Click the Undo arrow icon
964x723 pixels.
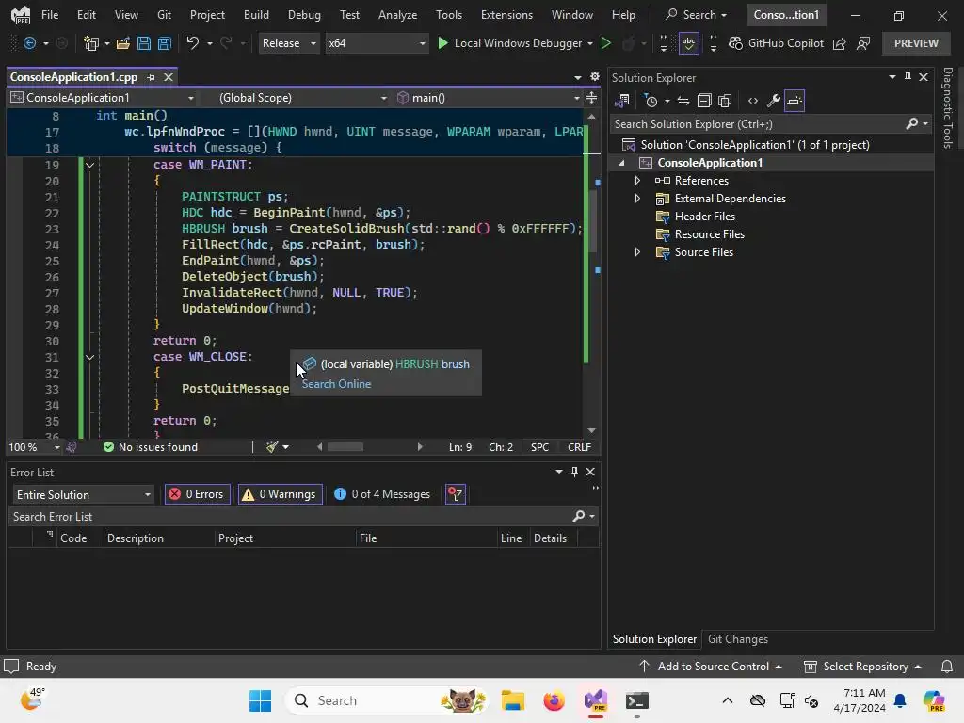tap(192, 43)
